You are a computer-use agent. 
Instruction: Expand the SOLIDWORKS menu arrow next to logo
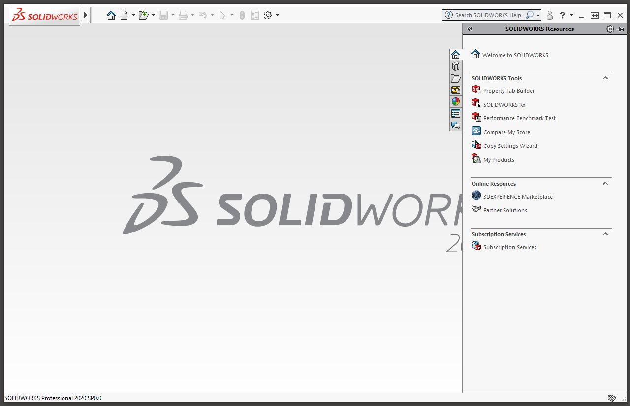click(x=85, y=15)
